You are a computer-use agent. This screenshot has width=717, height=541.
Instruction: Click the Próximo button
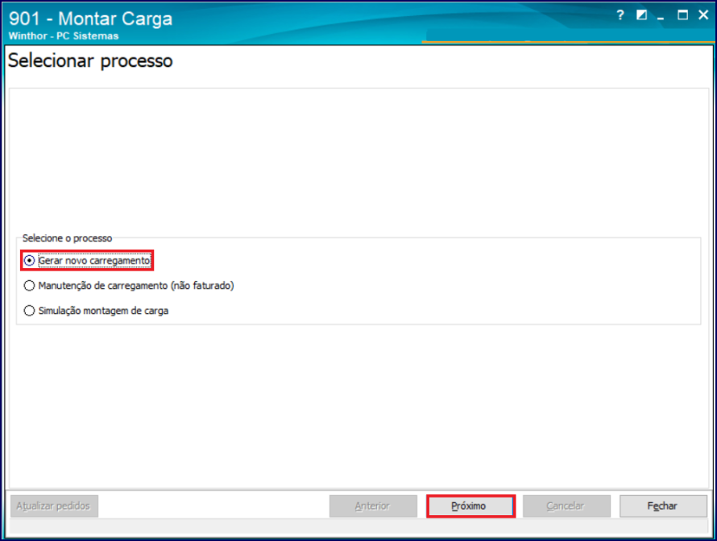point(470,506)
